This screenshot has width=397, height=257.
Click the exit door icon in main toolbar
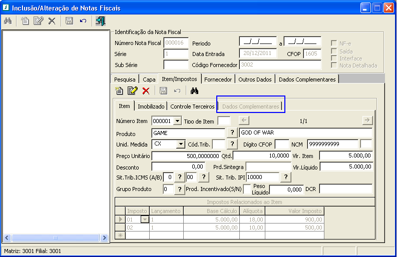pos(101,21)
